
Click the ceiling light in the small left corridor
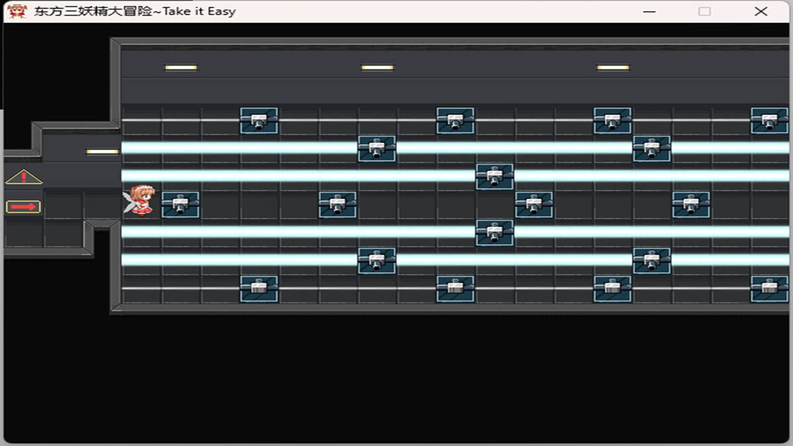click(x=102, y=151)
